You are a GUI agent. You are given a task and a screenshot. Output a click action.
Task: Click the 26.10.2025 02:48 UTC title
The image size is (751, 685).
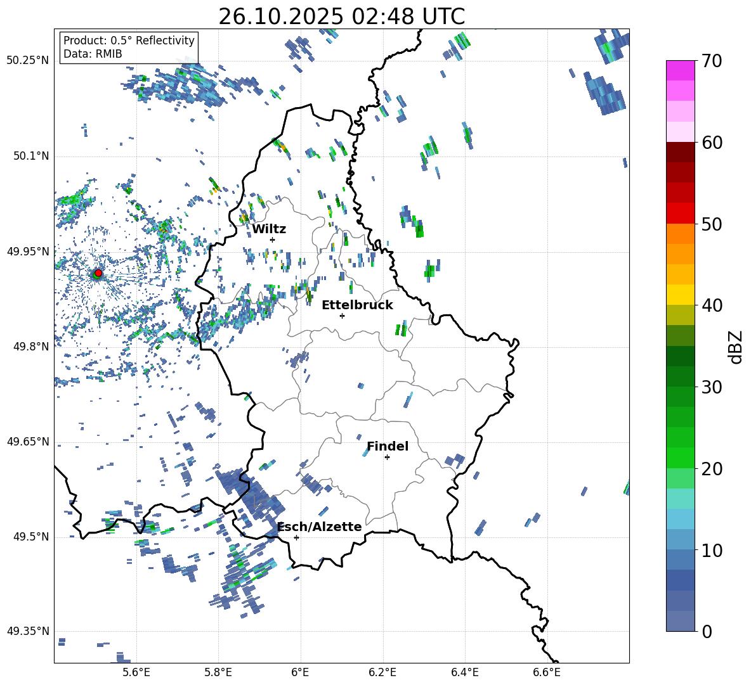(x=341, y=16)
